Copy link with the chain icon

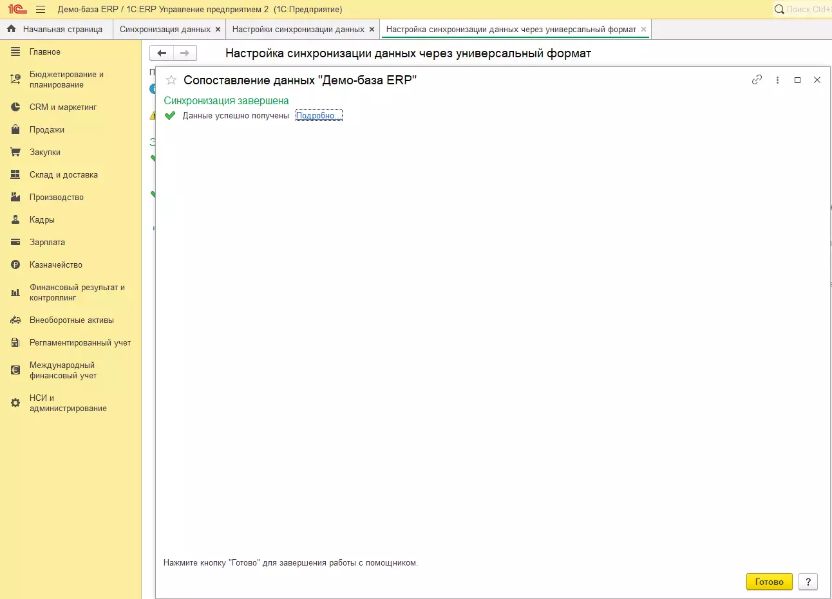coord(757,80)
